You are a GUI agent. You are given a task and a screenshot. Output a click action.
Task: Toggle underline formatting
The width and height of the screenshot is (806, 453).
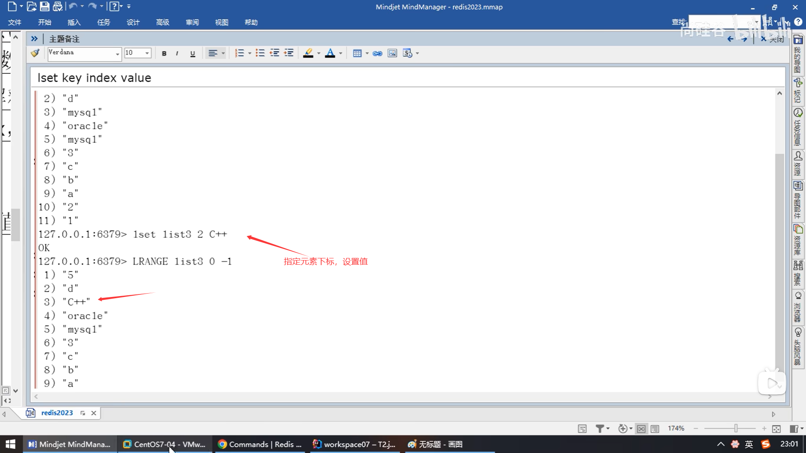click(x=193, y=53)
